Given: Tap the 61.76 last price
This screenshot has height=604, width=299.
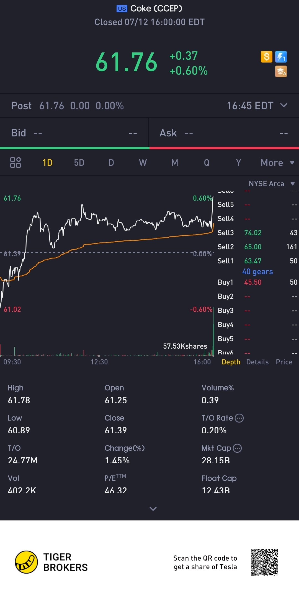Looking at the screenshot, I should (x=127, y=63).
